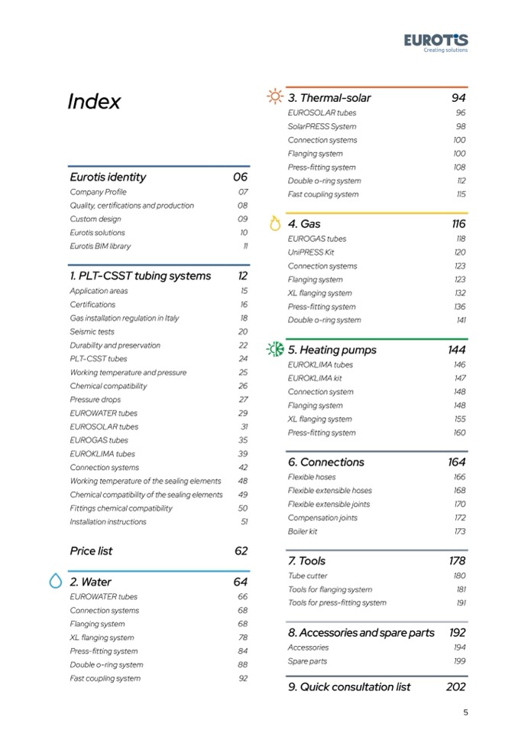Click the flame icon beside Gas
Viewport: 518px width, 734px height.
275,223
